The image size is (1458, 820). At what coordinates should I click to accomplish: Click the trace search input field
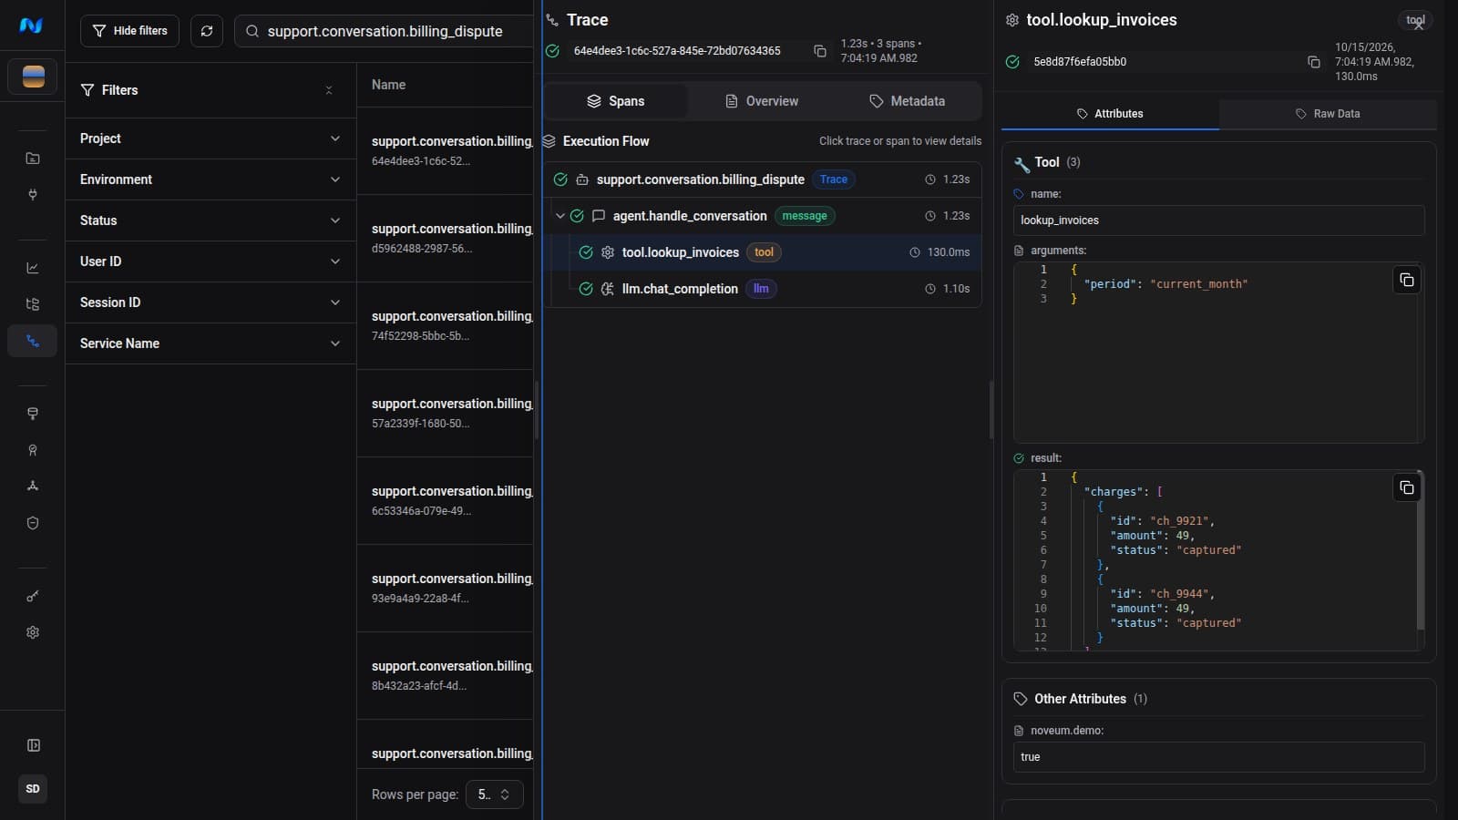385,31
